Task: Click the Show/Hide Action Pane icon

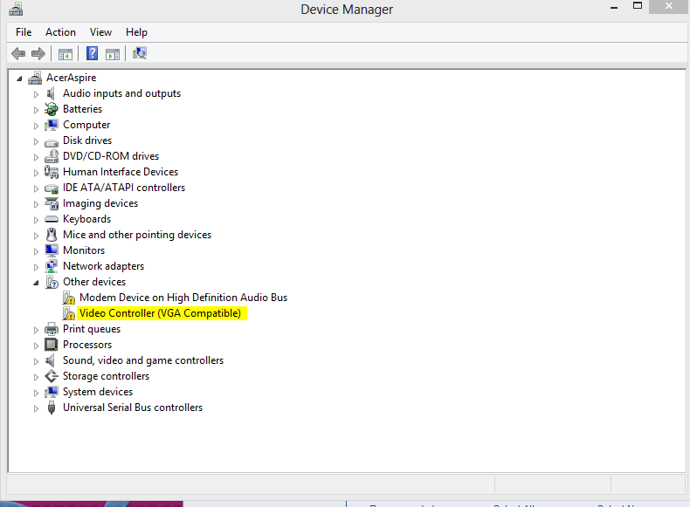Action: (113, 54)
